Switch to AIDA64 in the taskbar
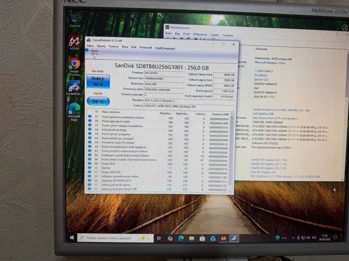 tap(223, 238)
